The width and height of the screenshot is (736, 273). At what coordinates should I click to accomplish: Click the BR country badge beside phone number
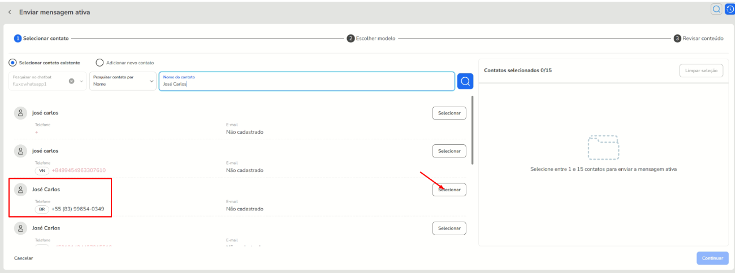point(42,209)
